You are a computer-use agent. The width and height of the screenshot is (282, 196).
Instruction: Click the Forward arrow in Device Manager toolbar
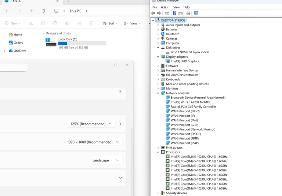point(159,13)
